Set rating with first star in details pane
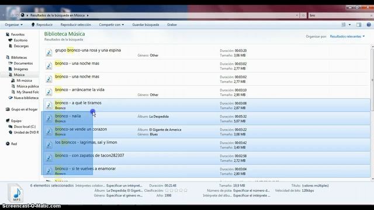The image size is (374, 210). (x=167, y=191)
